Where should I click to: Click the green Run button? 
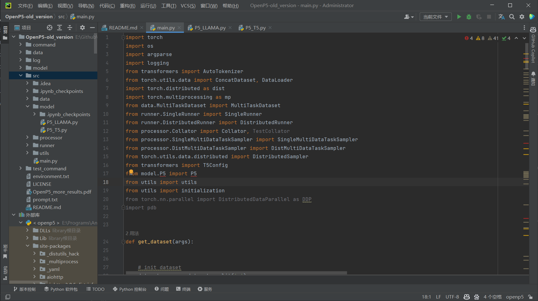(459, 17)
